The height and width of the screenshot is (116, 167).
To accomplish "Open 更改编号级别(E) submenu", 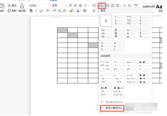I will [x=126, y=102].
